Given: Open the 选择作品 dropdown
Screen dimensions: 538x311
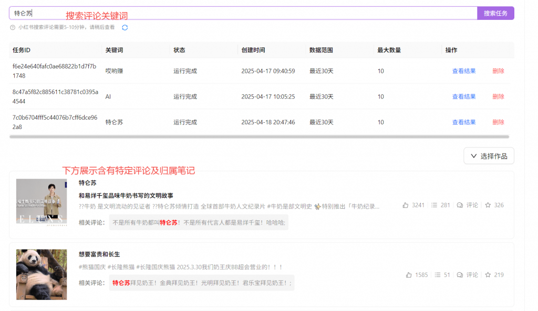Looking at the screenshot, I should (x=489, y=156).
